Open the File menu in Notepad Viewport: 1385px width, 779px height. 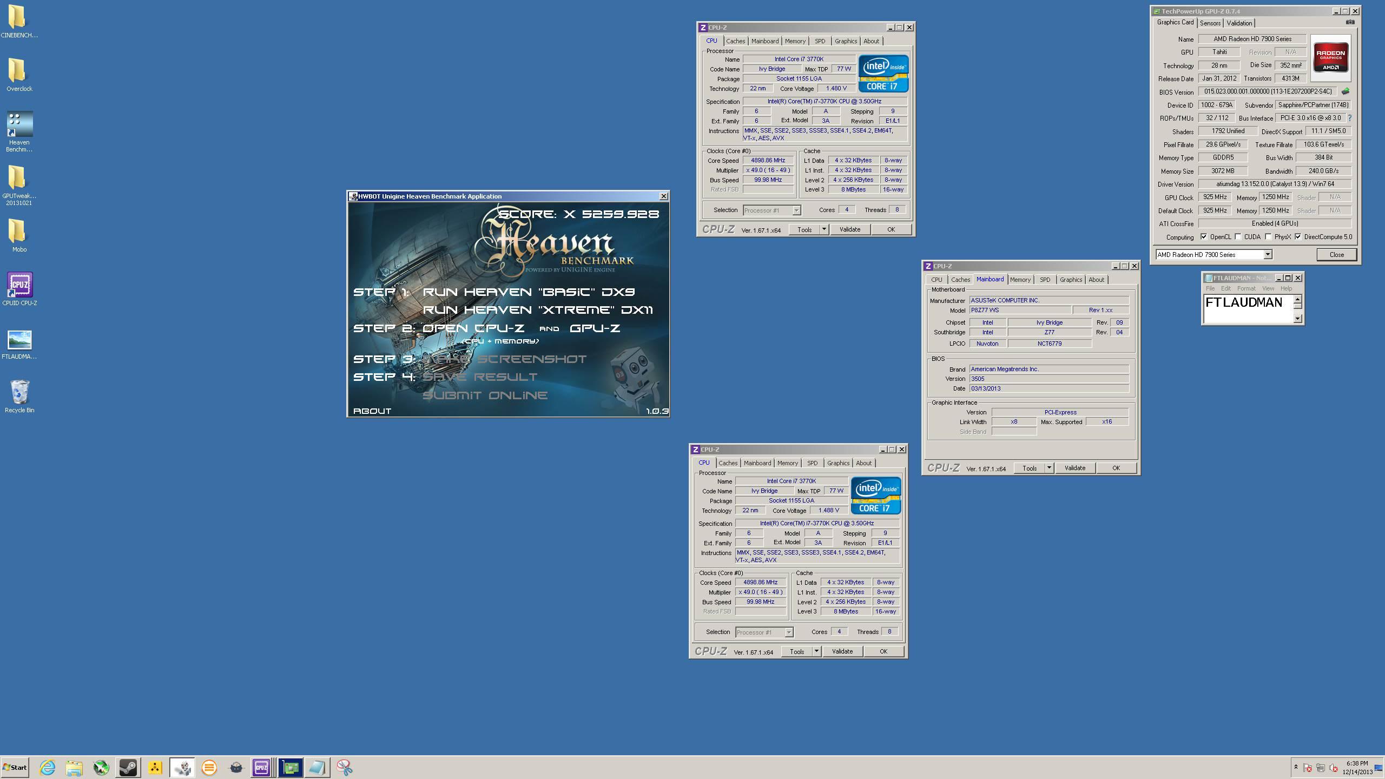(x=1210, y=288)
